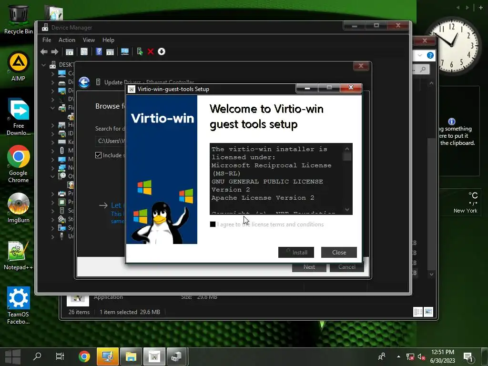
Task: Expand the Network adapters category
Action: (52, 168)
